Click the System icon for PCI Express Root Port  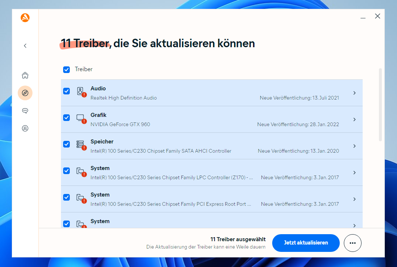point(81,198)
